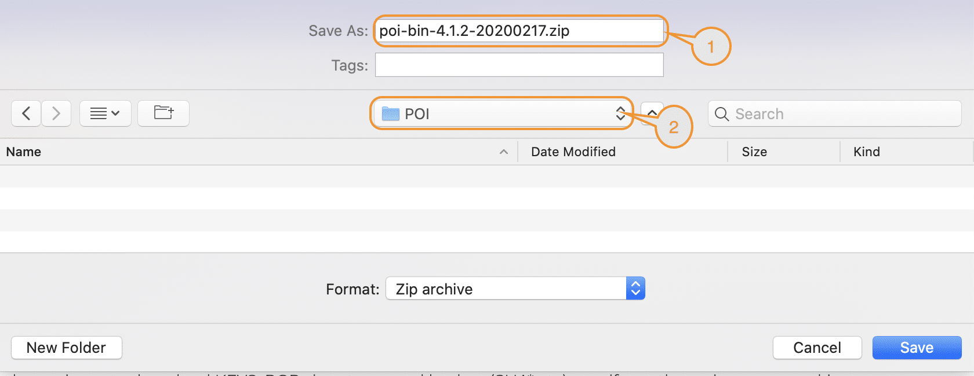Viewport: 974px width, 376px height.
Task: Click inside the Tags input field
Action: [518, 65]
